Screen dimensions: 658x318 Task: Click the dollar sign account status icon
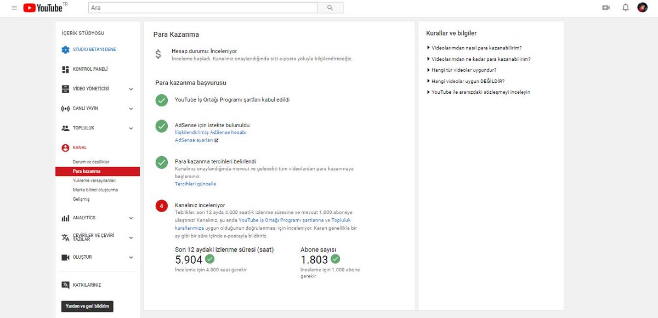pyautogui.click(x=158, y=54)
